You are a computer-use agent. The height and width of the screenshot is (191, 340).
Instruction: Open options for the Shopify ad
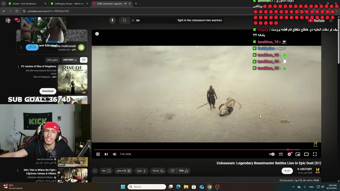coord(21,47)
